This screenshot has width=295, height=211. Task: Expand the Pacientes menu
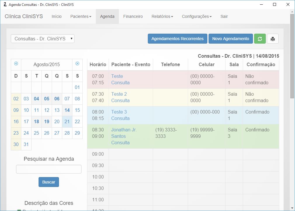click(x=81, y=16)
